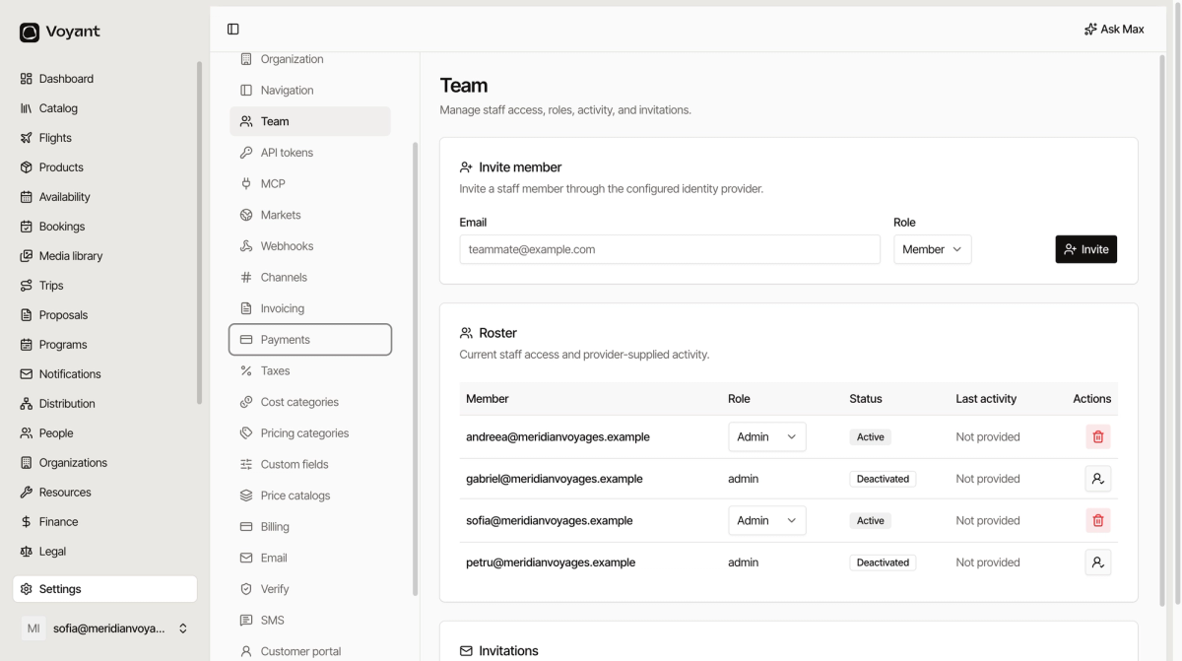Open Billing settings item
Image resolution: width=1182 pixels, height=661 pixels.
coord(310,527)
